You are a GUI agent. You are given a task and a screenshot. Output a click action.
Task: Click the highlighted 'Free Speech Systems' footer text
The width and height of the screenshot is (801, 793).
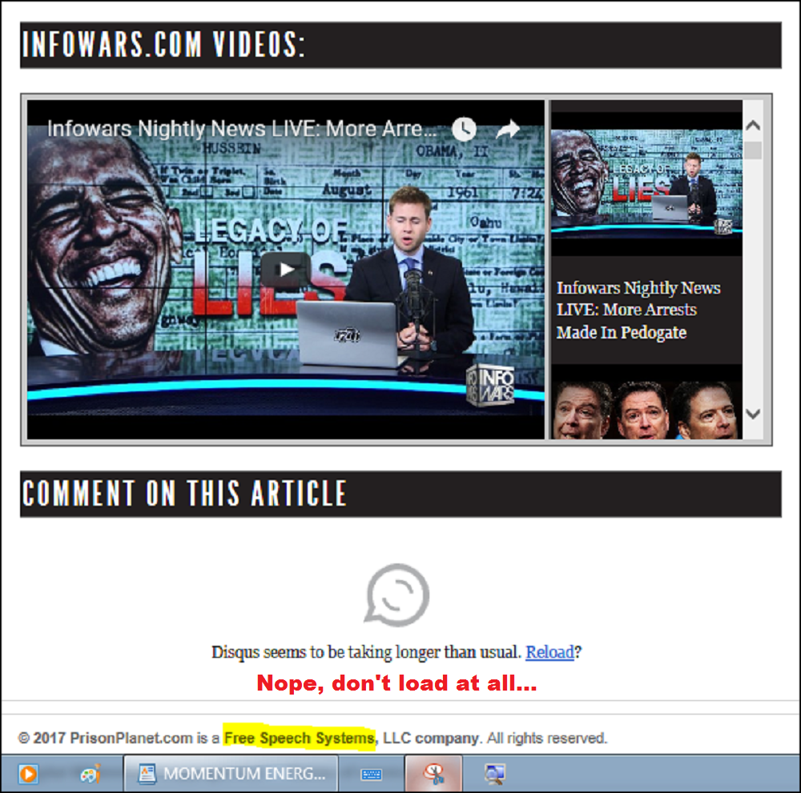tap(299, 738)
